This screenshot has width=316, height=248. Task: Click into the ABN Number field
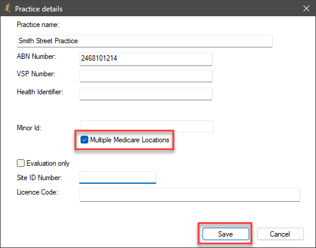[146, 59]
